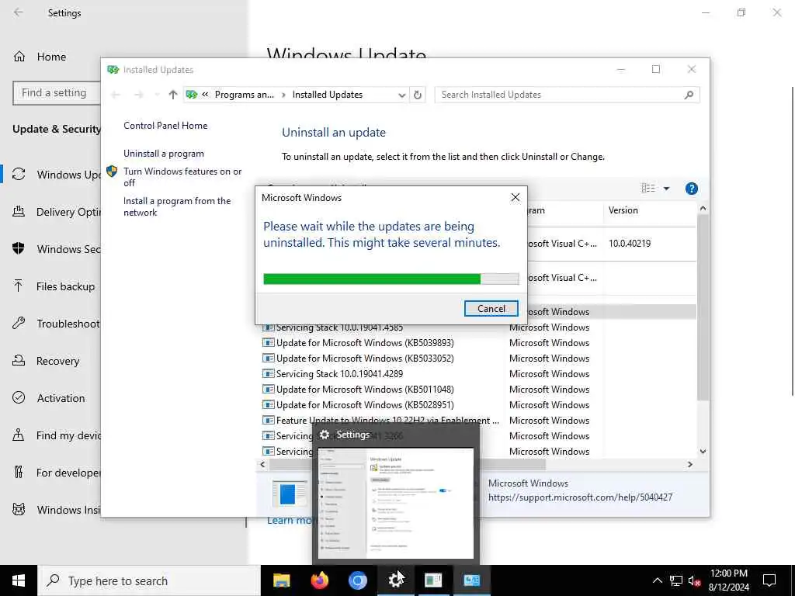This screenshot has height=596, width=795.
Task: Click horizontal scrollbar right arrow
Action: pos(690,464)
